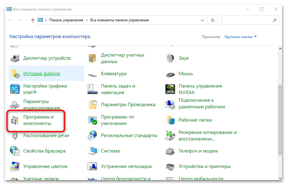Open Диспетчер устройств icon
This screenshot has height=185, width=287.
pos(15,58)
